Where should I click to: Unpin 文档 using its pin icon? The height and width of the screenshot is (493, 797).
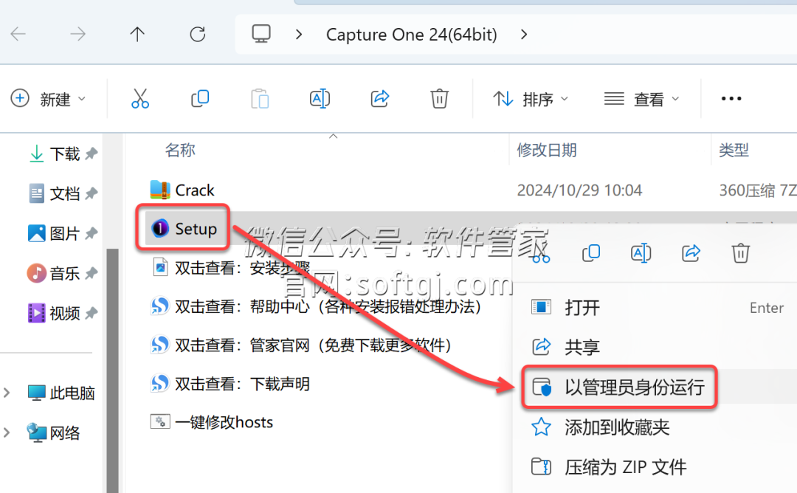[x=92, y=193]
